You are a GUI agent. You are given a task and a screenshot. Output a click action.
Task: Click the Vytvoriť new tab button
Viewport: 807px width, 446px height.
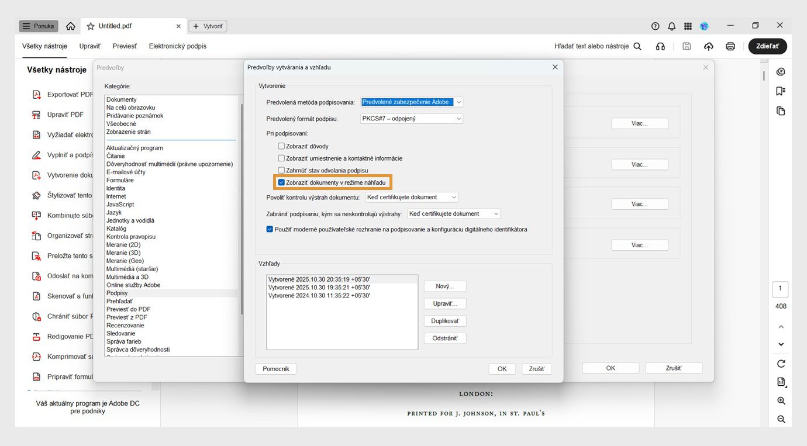(x=208, y=26)
